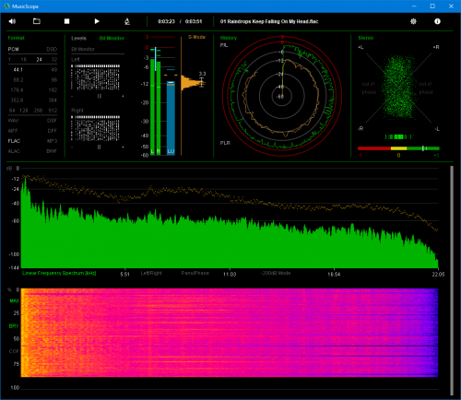461x400 pixels.
Task: Toggle the Left/Right spectrum mode
Action: pyautogui.click(x=151, y=273)
